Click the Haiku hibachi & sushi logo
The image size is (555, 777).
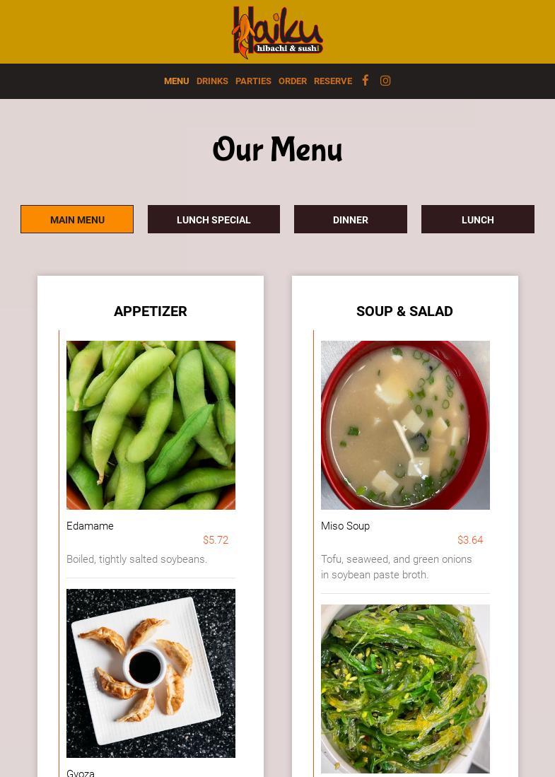277,32
